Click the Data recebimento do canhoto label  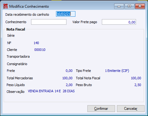(x=27, y=14)
